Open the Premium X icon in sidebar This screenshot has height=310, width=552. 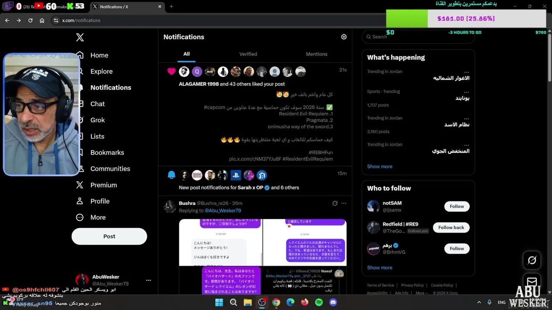coord(80,185)
